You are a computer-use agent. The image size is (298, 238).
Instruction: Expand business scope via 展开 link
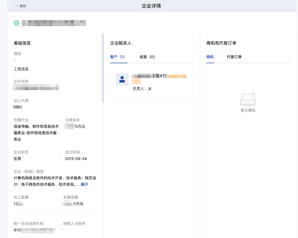click(x=84, y=184)
